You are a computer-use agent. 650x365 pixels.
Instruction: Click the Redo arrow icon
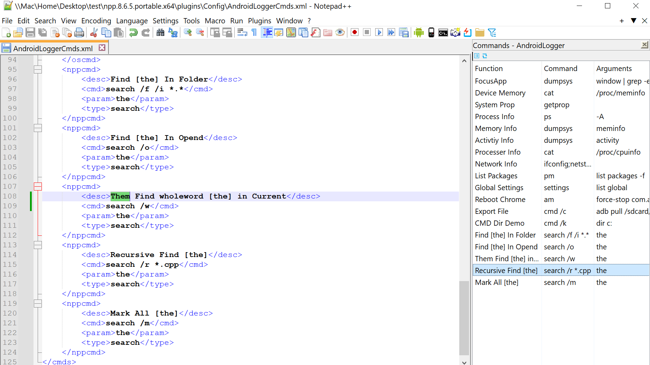point(145,33)
